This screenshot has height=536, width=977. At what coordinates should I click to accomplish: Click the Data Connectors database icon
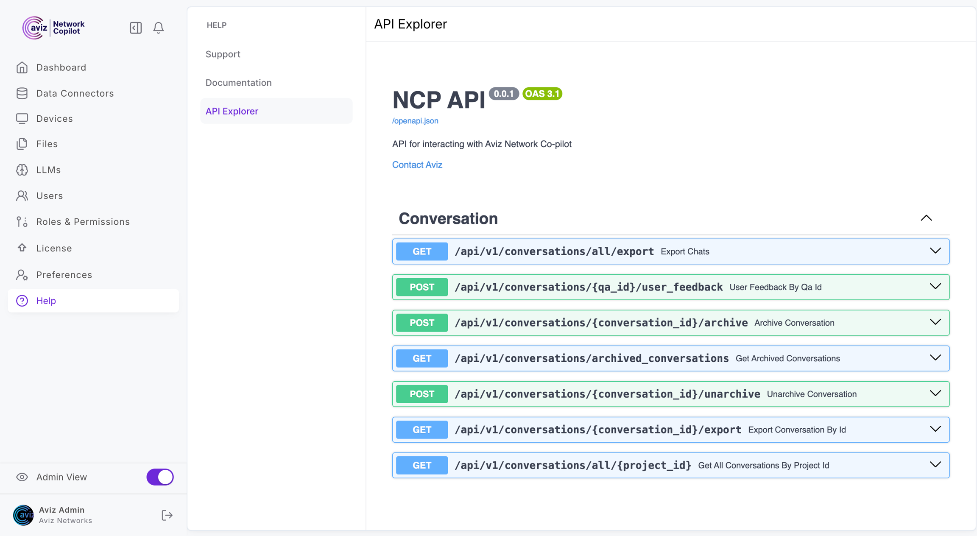(x=22, y=93)
